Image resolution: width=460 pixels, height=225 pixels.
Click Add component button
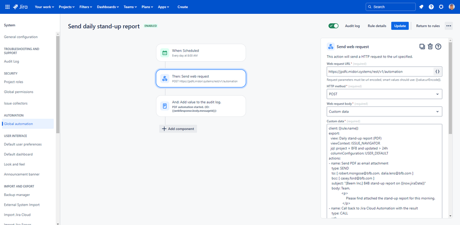[x=178, y=129]
